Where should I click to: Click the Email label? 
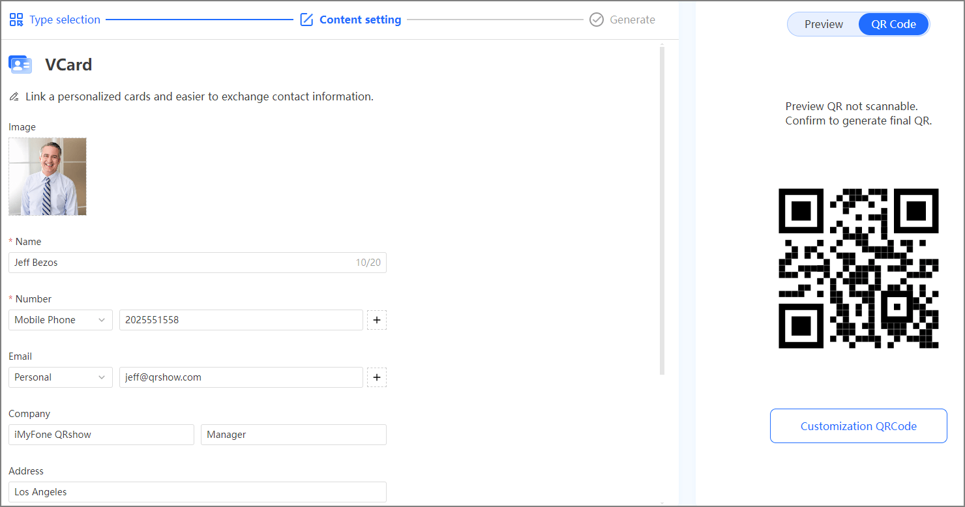20,356
